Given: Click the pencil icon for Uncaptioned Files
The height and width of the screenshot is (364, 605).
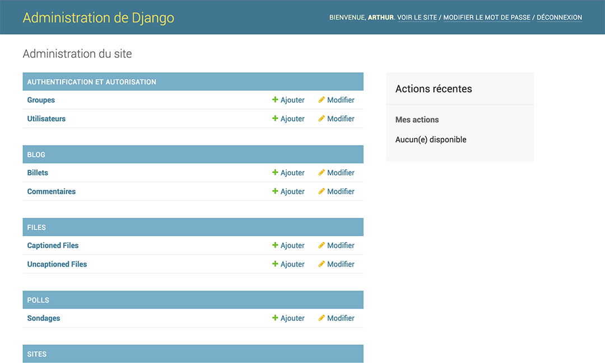Looking at the screenshot, I should point(322,264).
